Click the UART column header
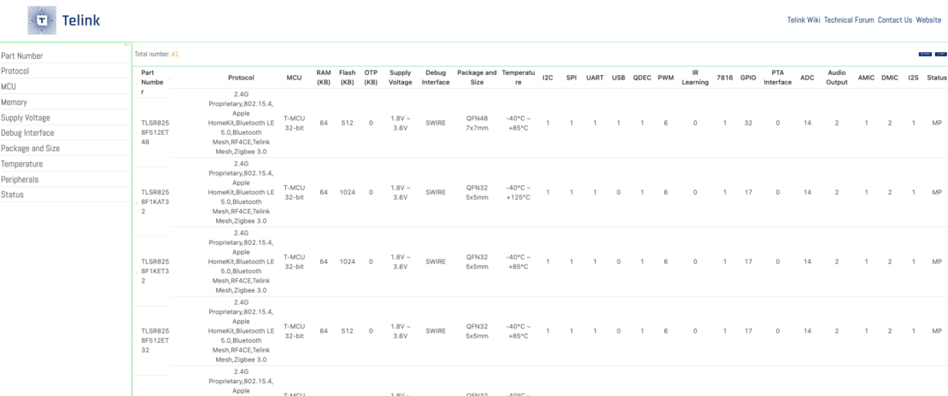The height and width of the screenshot is (396, 948). tap(595, 78)
